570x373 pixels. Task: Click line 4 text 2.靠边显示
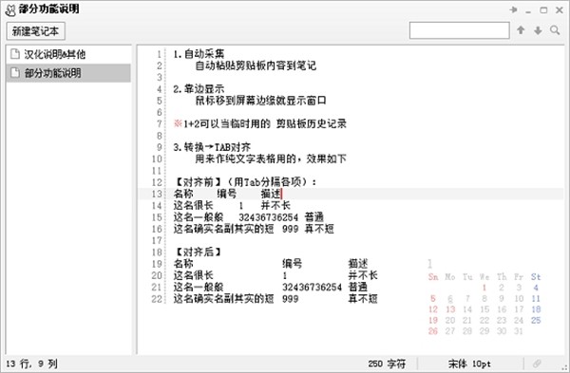(199, 89)
